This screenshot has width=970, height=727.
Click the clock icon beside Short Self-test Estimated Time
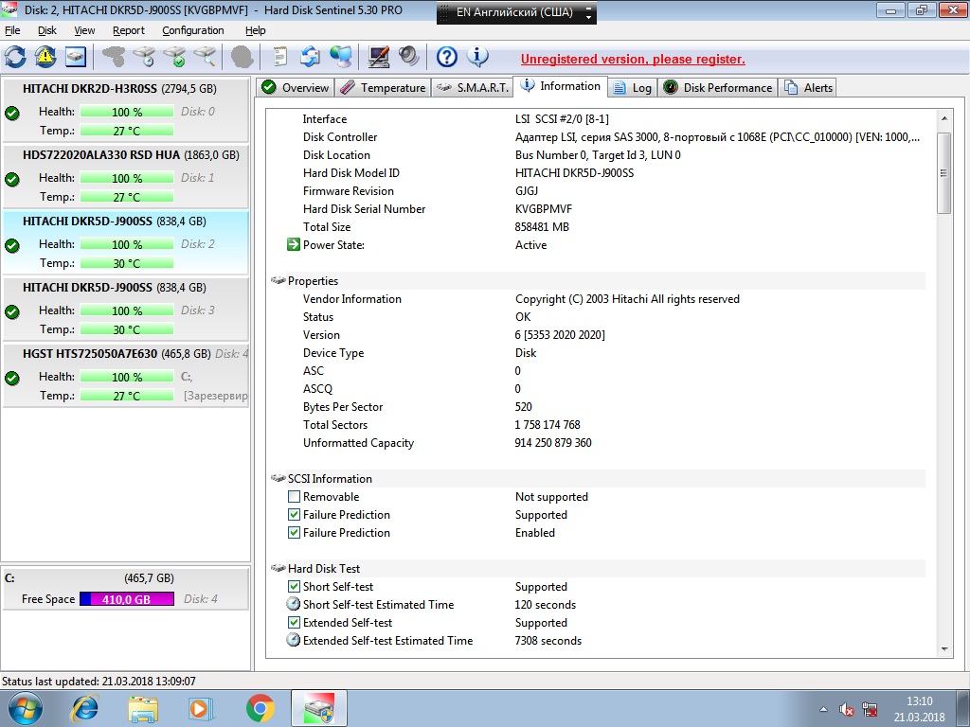[294, 604]
